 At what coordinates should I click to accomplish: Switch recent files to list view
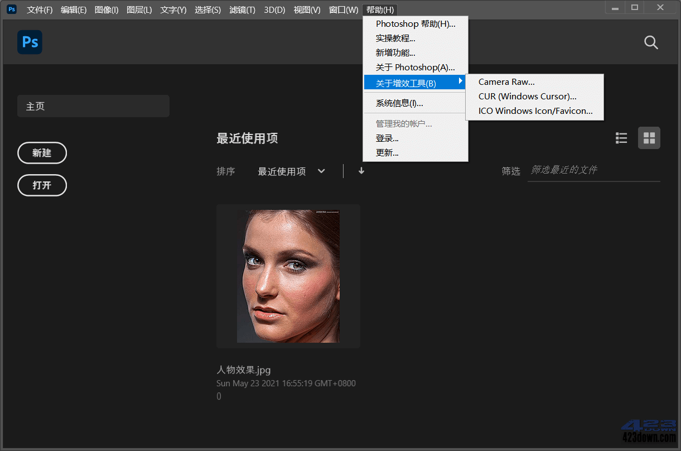coord(621,138)
